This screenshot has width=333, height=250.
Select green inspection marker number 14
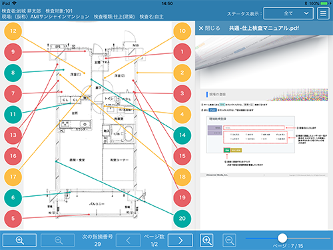182,135
